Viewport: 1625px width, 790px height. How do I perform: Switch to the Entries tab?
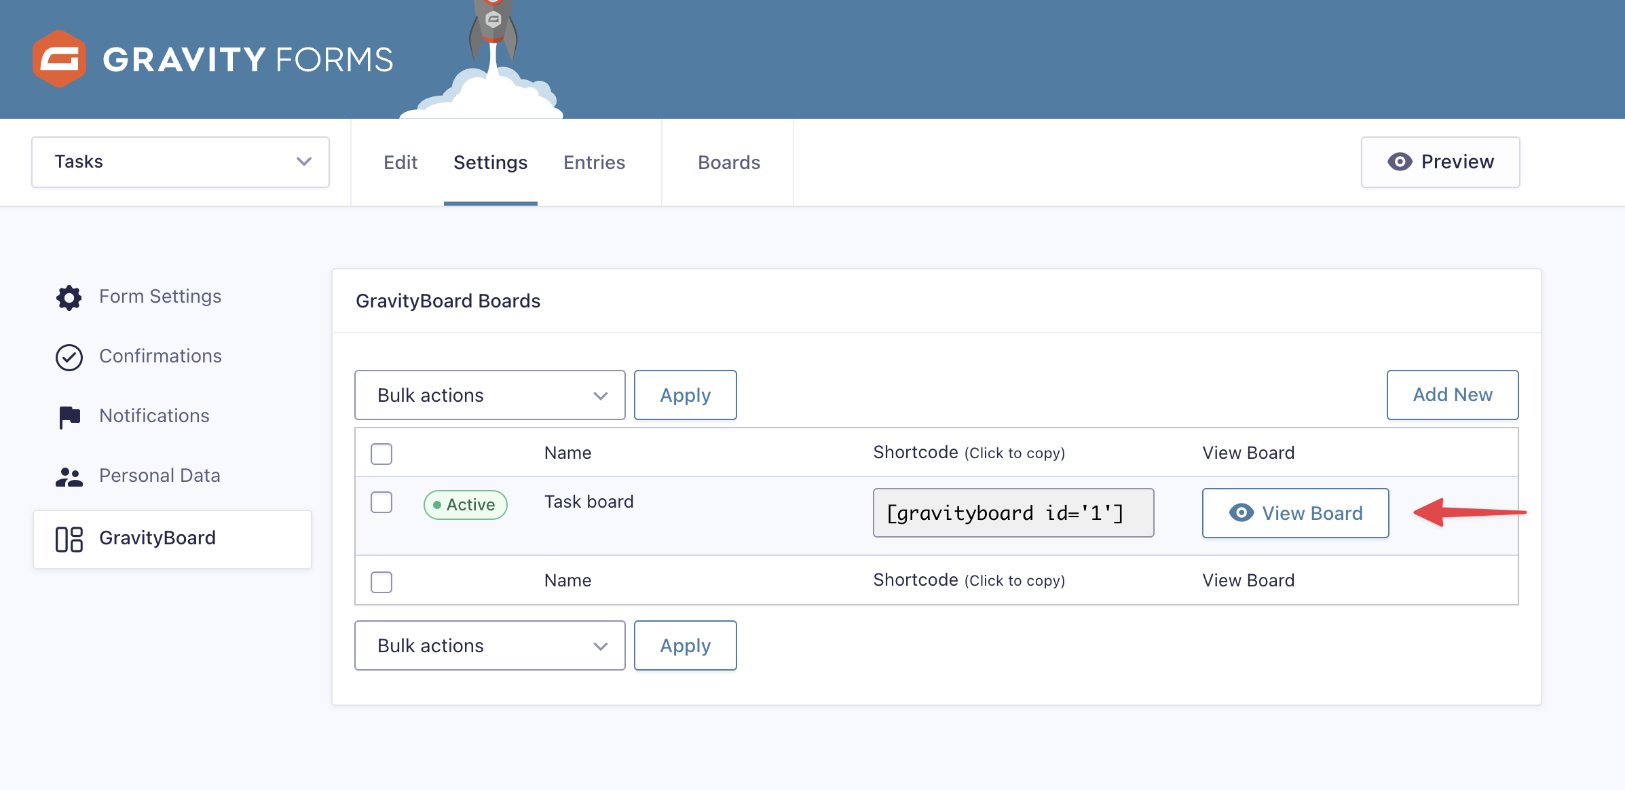pyautogui.click(x=595, y=162)
